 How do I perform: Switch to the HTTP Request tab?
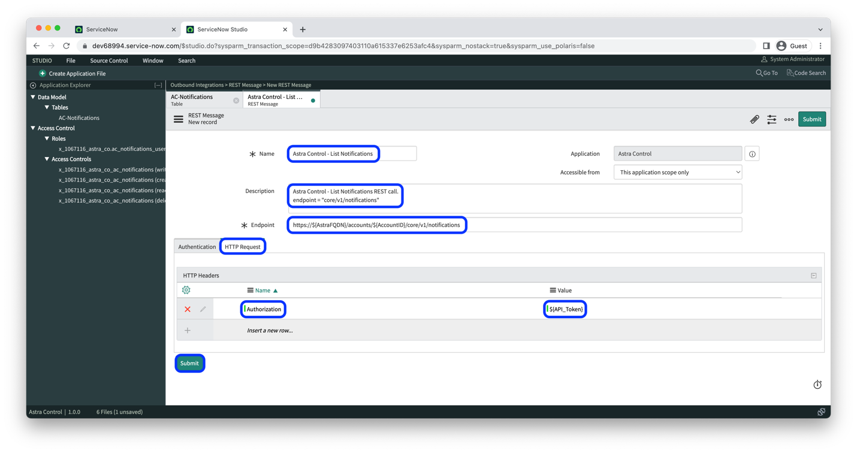[243, 247]
